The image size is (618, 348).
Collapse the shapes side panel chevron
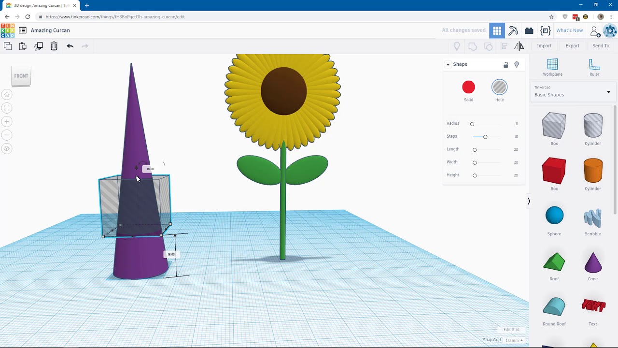[x=529, y=201]
